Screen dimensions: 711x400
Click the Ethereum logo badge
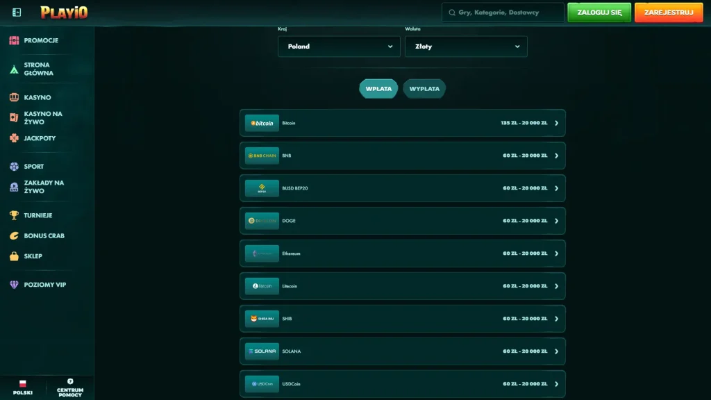(262, 253)
